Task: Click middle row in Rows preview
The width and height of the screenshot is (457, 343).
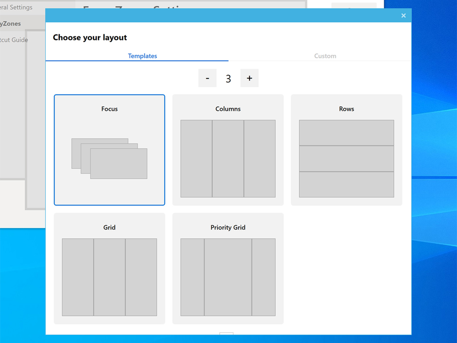Action: click(x=346, y=159)
